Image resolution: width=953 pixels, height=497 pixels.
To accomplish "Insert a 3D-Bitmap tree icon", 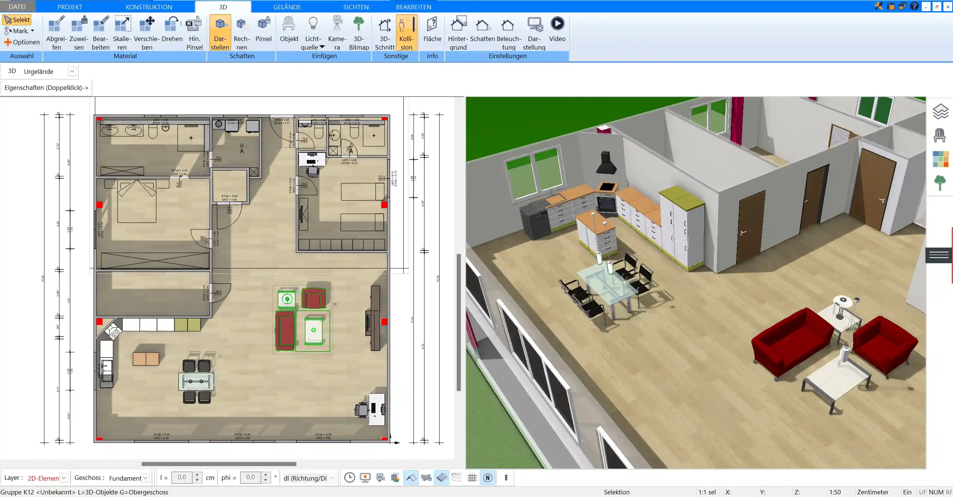I will pos(359,33).
